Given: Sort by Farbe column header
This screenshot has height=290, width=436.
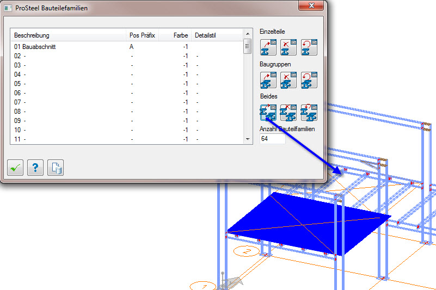Looking at the screenshot, I should click(x=175, y=35).
